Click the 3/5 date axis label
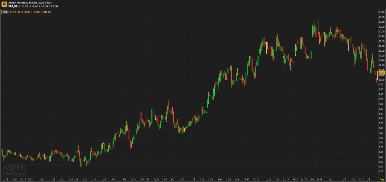The height and width of the screenshot is (182, 386). 124,179
